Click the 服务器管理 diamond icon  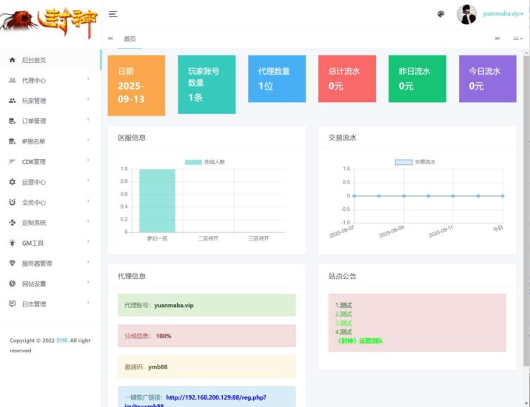[12, 263]
